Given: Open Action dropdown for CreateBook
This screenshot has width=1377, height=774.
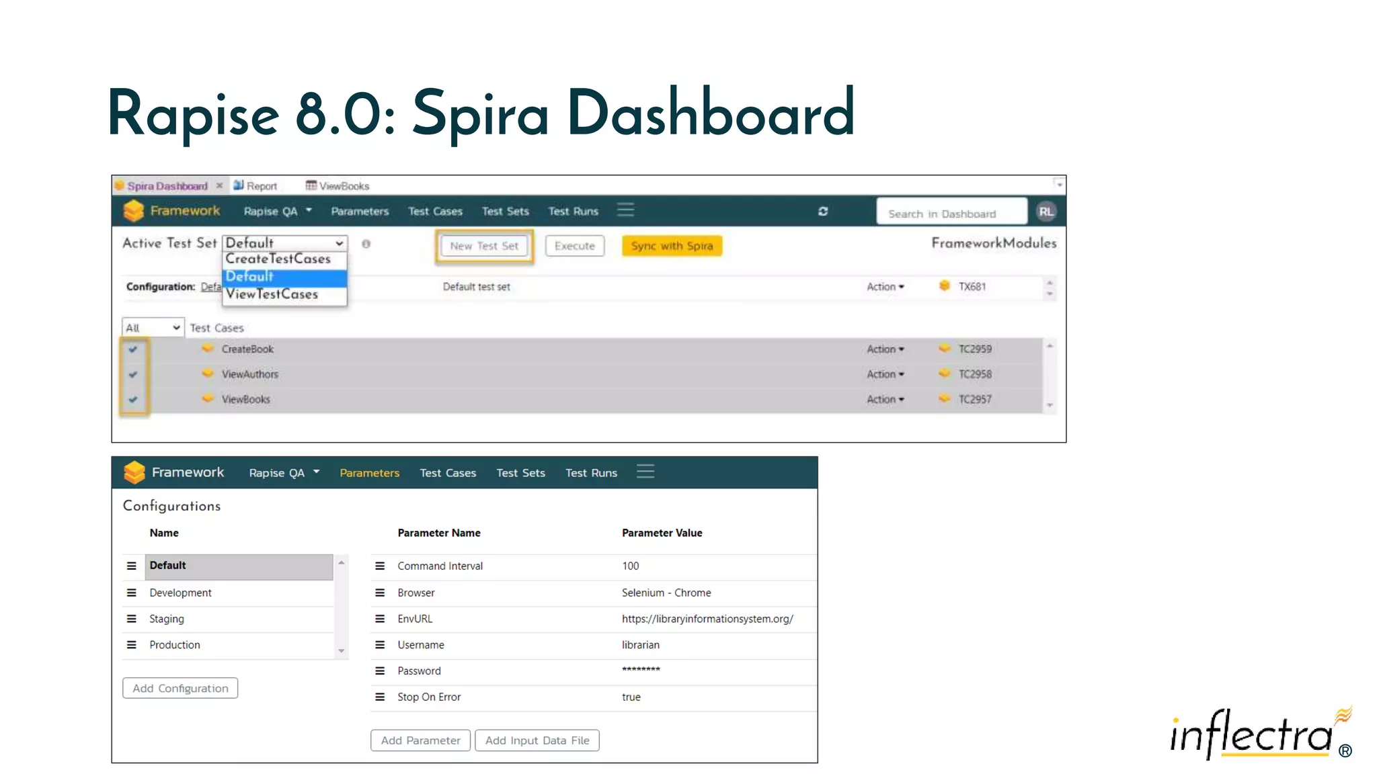Looking at the screenshot, I should (885, 349).
